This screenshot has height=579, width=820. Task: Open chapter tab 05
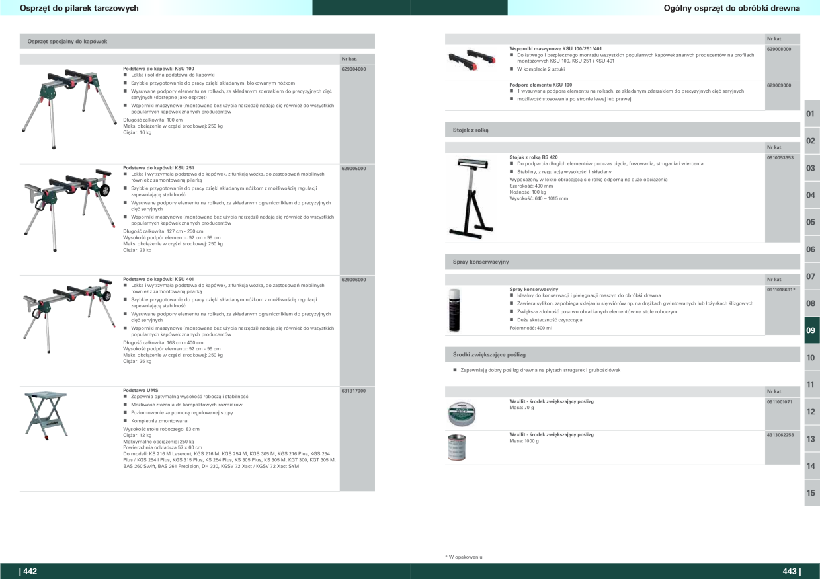pos(811,222)
